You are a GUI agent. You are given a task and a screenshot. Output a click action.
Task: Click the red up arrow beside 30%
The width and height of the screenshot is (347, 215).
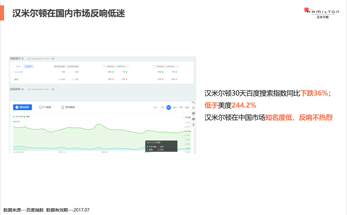coord(113,79)
